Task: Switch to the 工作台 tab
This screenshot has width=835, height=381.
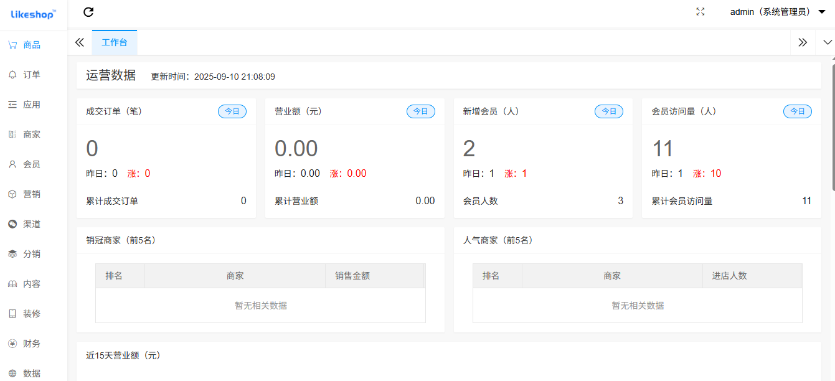Action: point(115,42)
